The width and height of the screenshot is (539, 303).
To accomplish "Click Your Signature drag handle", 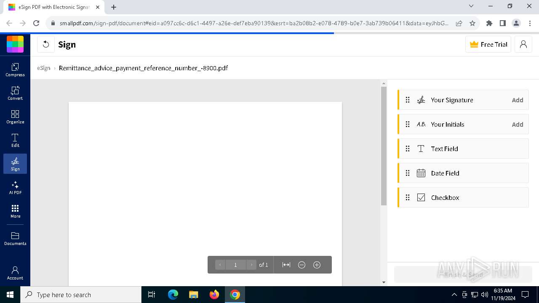I will tap(408, 100).
